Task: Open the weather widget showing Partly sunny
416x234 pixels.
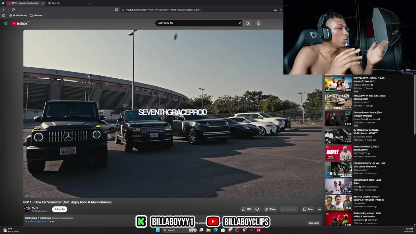Action: click(x=10, y=230)
